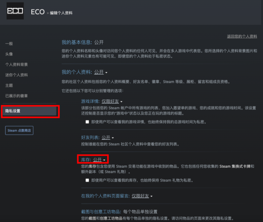Expand 在我的个人资料页面留言 dropdown
Image resolution: width=263 pixels, height=222 pixels.
142,196
